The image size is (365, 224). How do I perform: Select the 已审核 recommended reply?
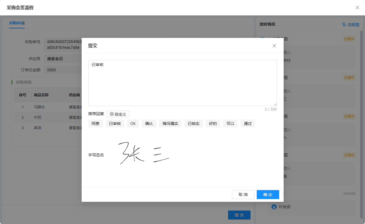[115, 124]
